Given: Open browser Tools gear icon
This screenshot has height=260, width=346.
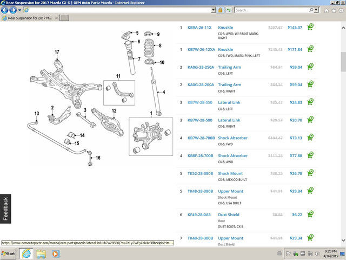Looking at the screenshot, I should (x=341, y=10).
